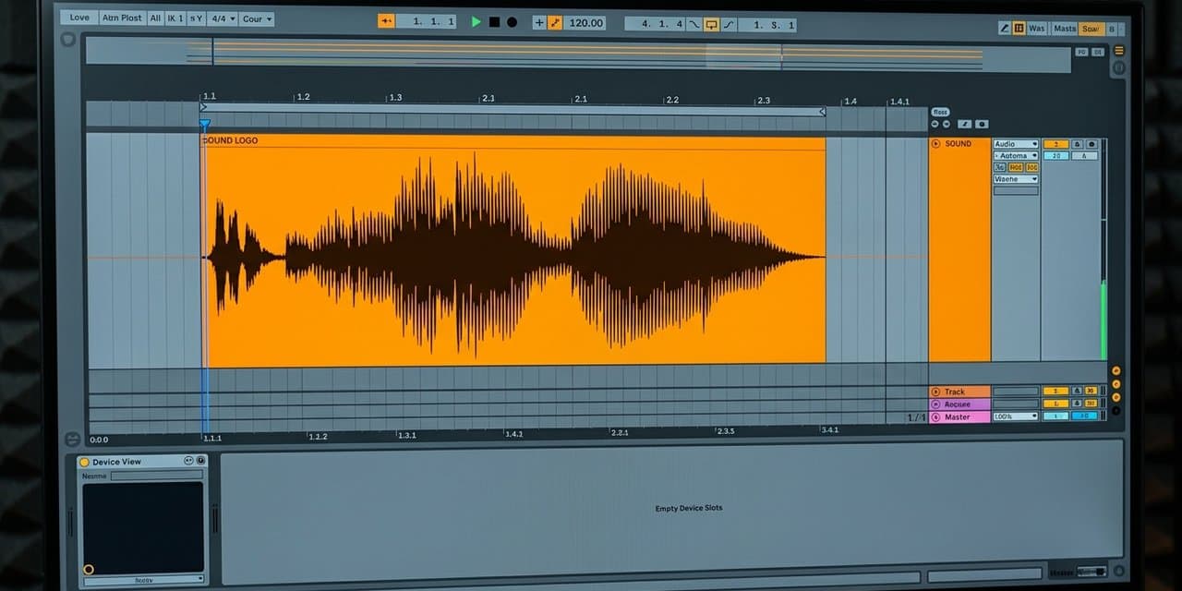Select the SOUND LOGO audio clip
The image size is (1182, 591).
[513, 249]
